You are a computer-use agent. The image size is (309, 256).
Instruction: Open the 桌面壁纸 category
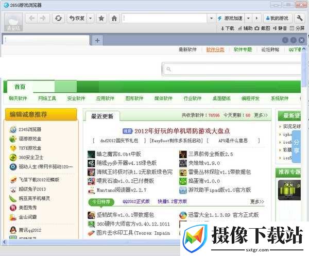point(221,98)
